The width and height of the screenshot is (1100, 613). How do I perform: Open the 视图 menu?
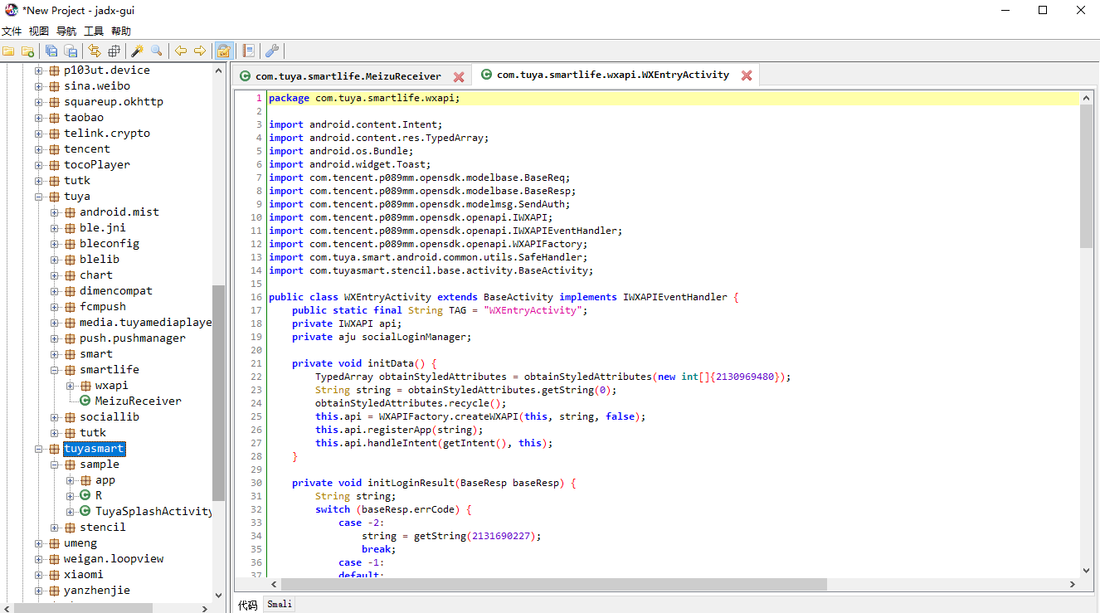point(38,31)
